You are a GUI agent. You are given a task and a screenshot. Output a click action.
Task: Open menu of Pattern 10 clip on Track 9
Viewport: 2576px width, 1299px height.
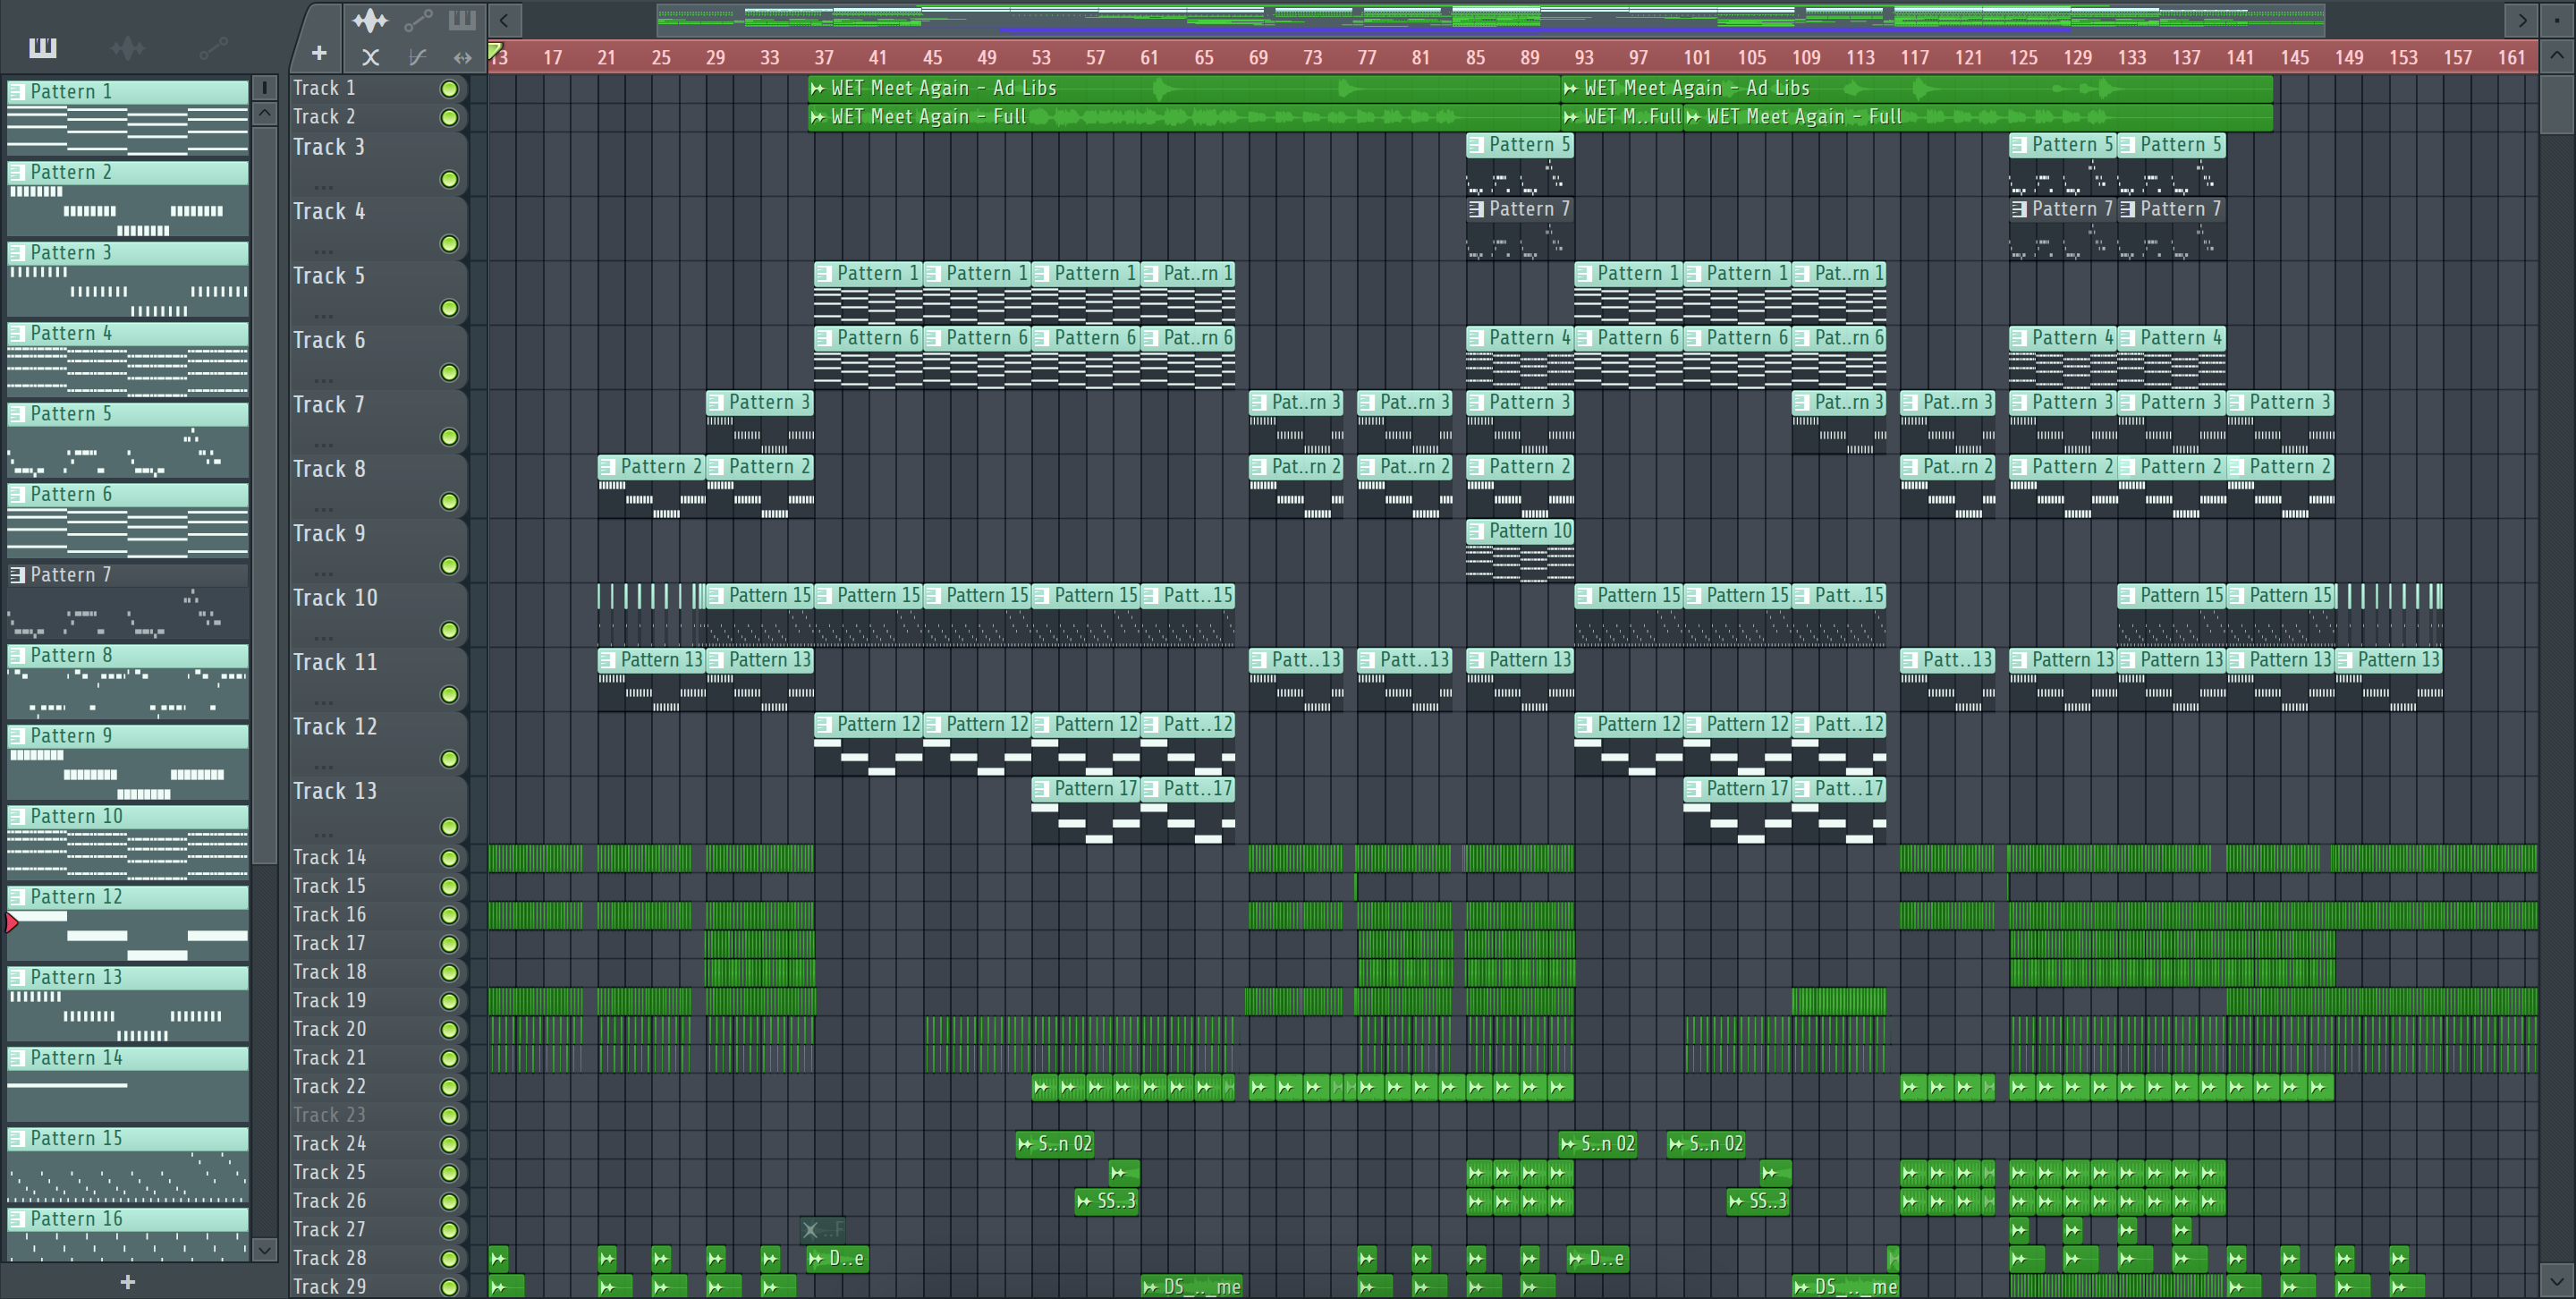pyautogui.click(x=1476, y=531)
